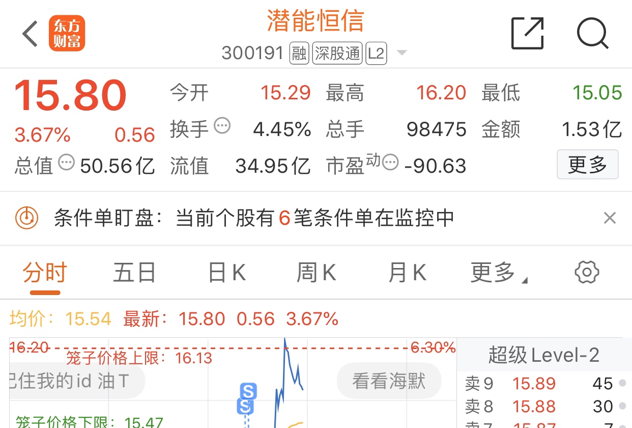Open chart settings gear icon
The width and height of the screenshot is (632, 428).
tap(587, 273)
